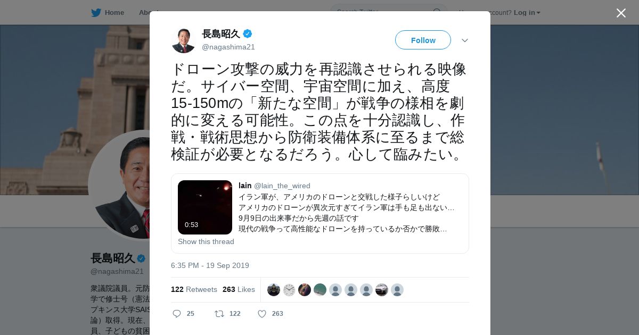Viewport: 639px width, 335px height.
Task: Click the verified badge next to 長島昭久
Action: [248, 33]
